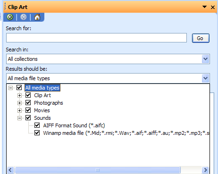Select the All media types label
Viewport: 218px width, 174px height.
(42, 88)
